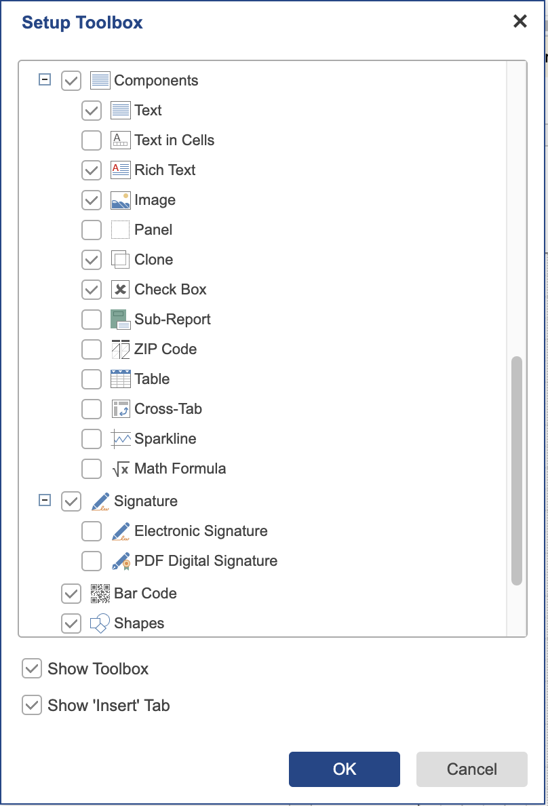
Task: Enable the Table checkbox
Action: point(92,379)
